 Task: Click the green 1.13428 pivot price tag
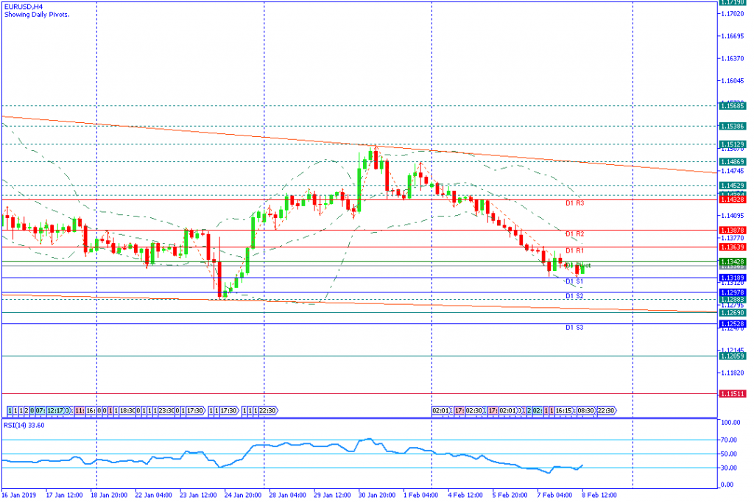pyautogui.click(x=733, y=261)
